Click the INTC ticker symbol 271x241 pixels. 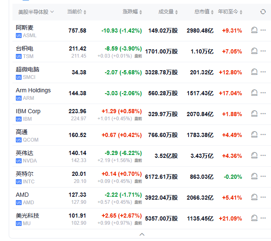pos(29,182)
